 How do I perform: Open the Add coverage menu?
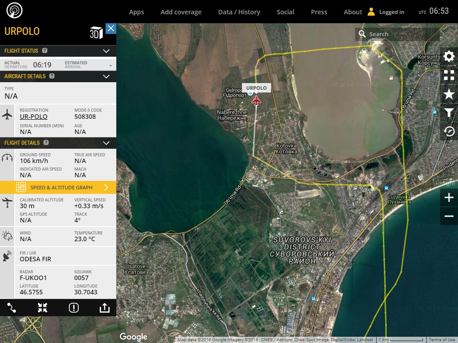point(181,12)
